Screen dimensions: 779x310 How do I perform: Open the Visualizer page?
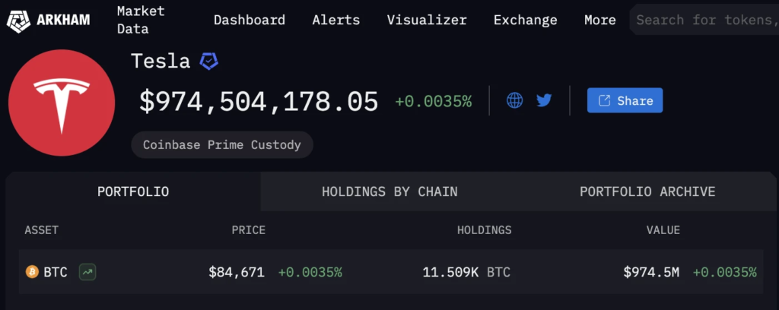[x=427, y=21]
